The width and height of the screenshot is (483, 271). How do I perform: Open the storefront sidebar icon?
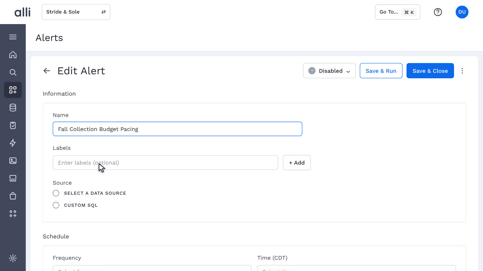[x=13, y=178]
